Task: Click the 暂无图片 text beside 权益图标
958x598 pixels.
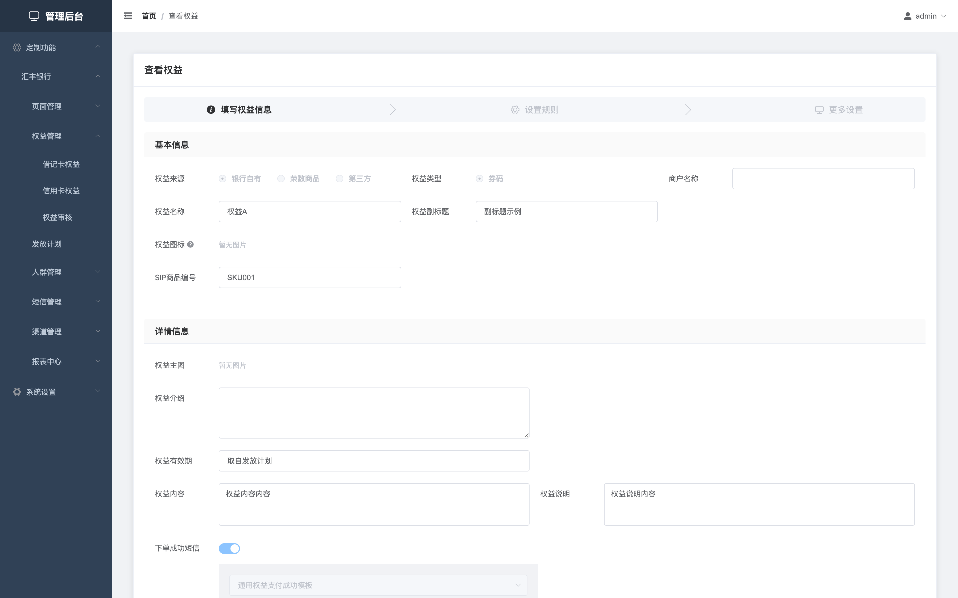Action: click(232, 245)
